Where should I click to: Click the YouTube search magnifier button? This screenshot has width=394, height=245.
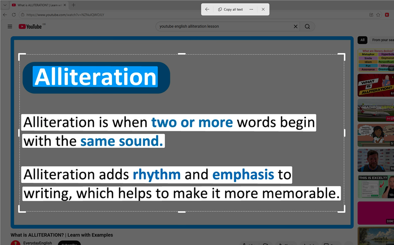click(307, 27)
